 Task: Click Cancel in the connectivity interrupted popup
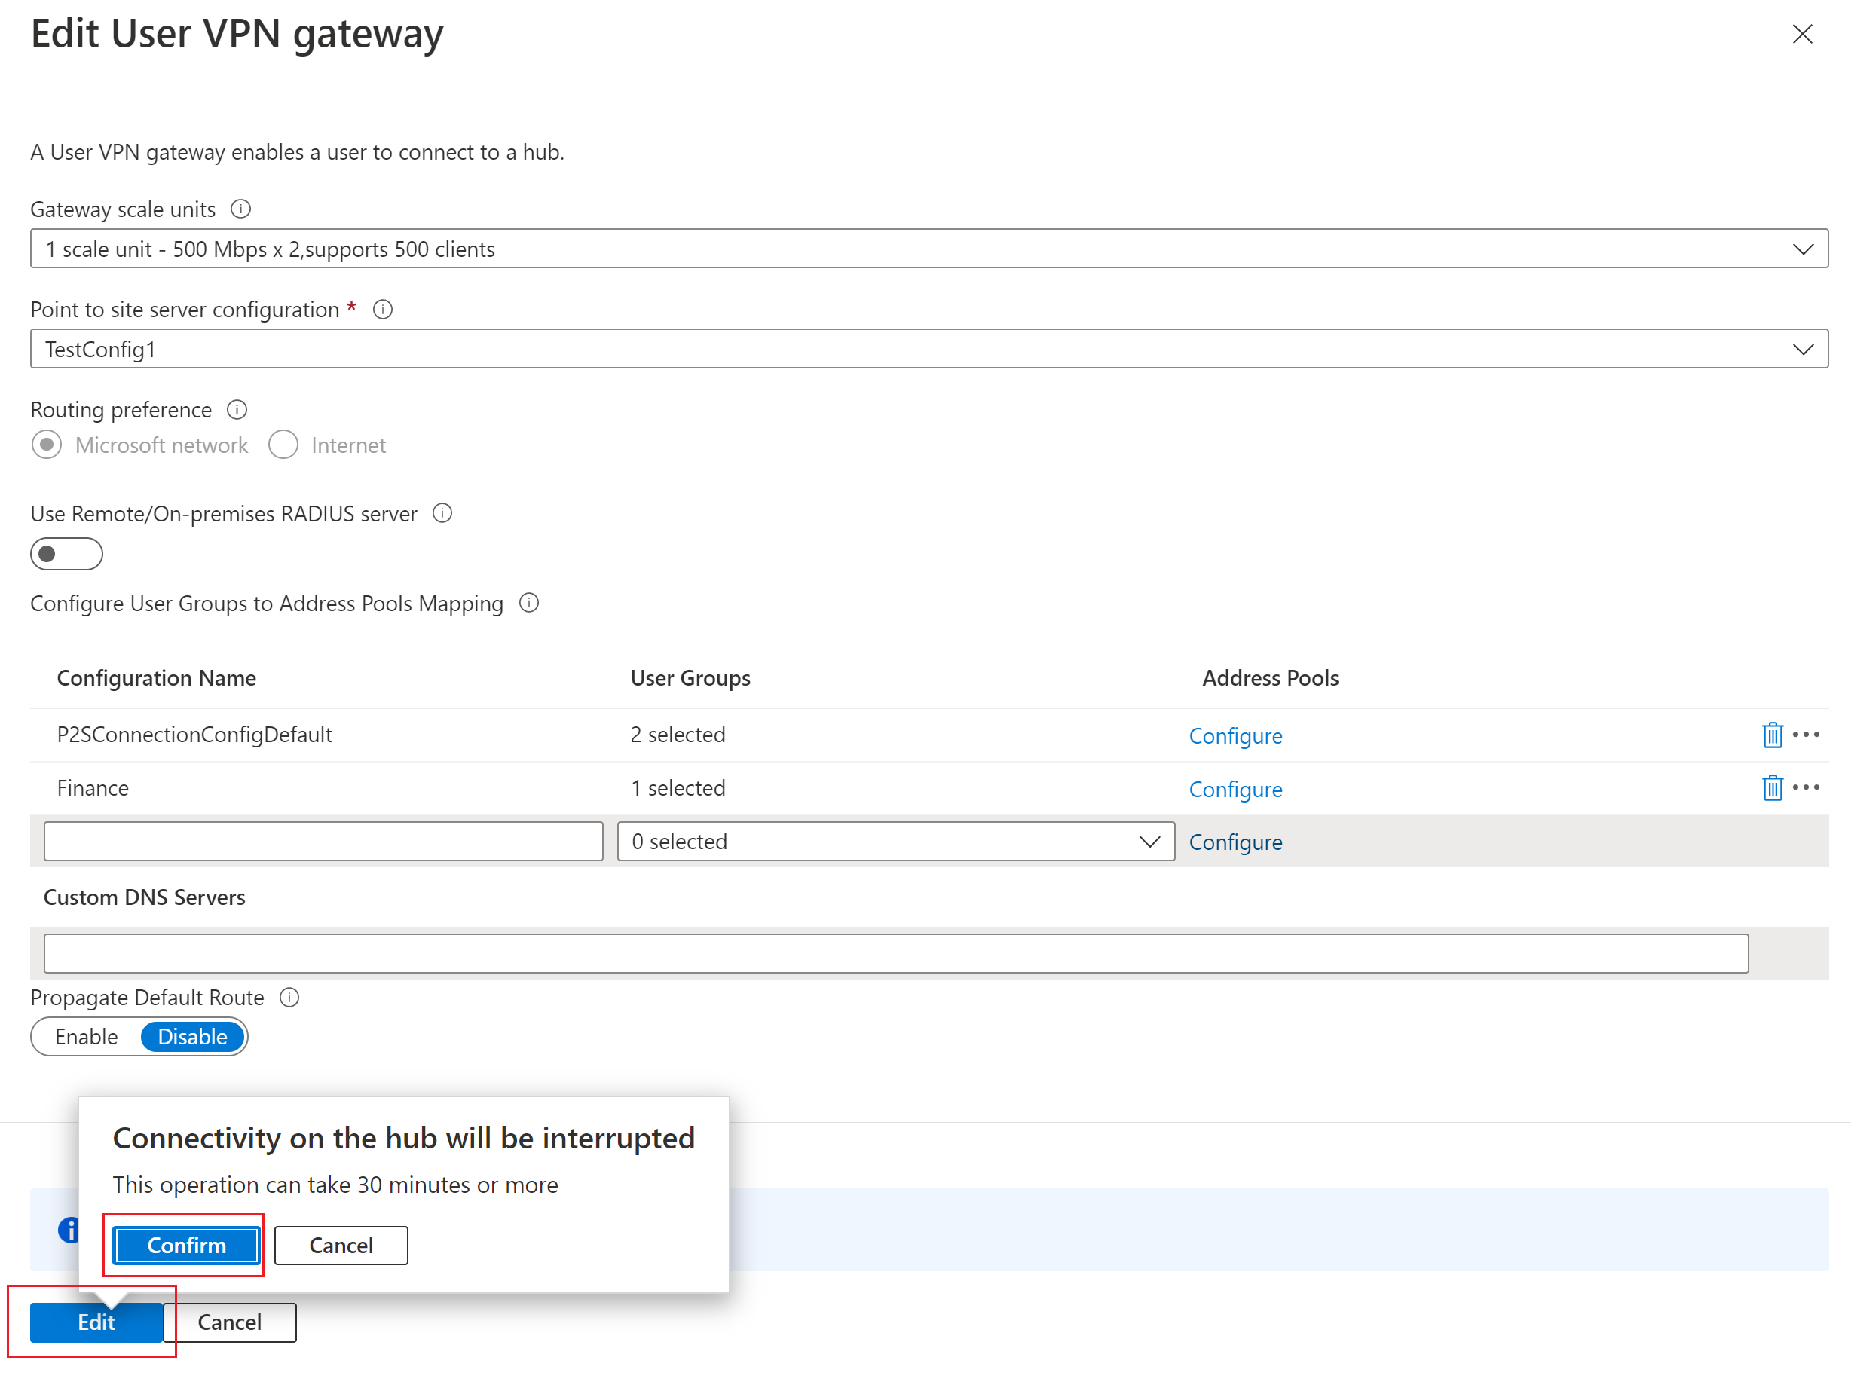(x=341, y=1246)
